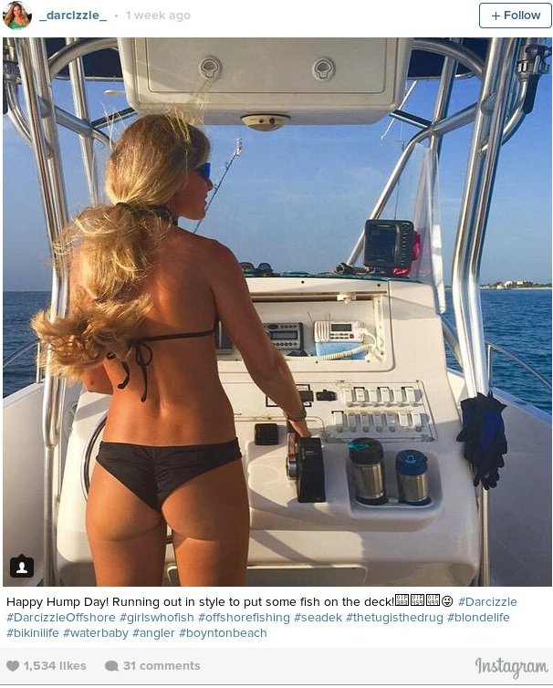Open comments via speech bubble icon
This screenshot has width=553, height=688.
click(111, 665)
